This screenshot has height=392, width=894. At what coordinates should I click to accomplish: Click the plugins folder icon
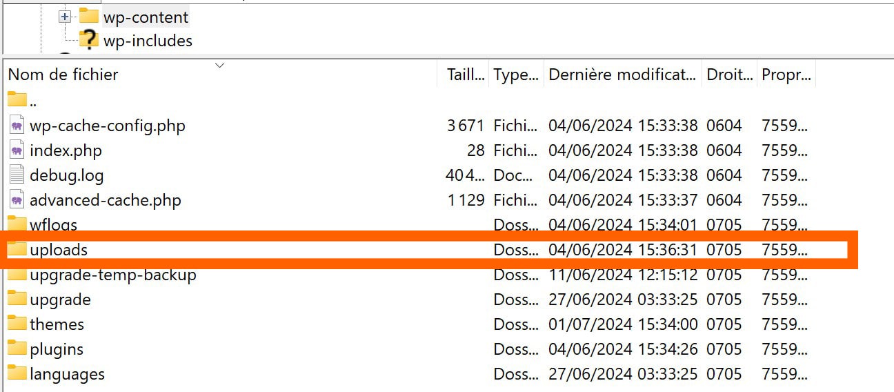17,349
